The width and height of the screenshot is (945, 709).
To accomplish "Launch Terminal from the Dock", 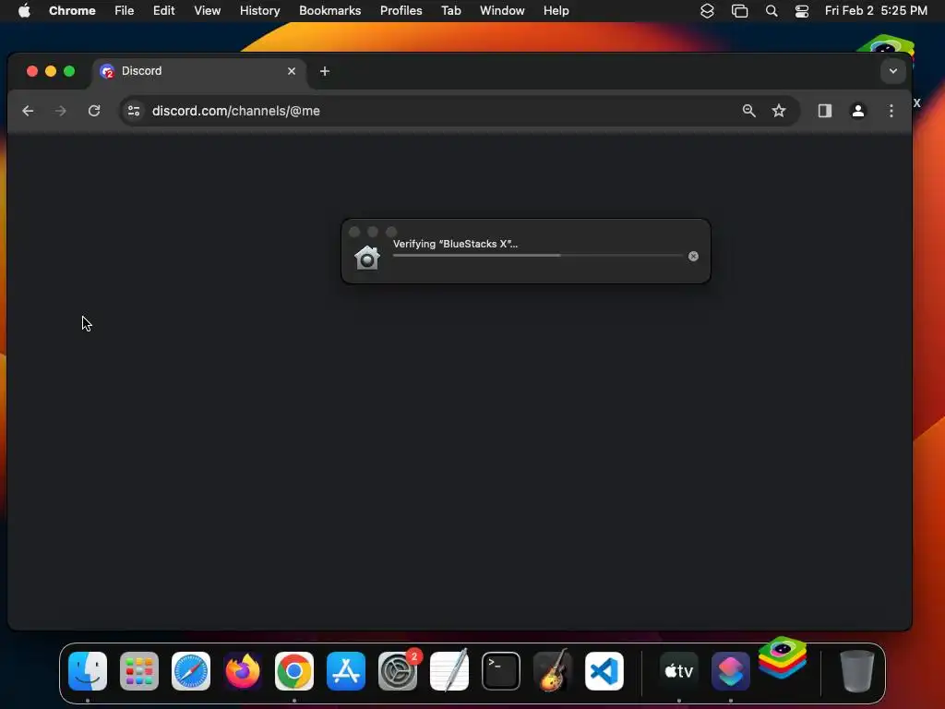I will point(501,671).
